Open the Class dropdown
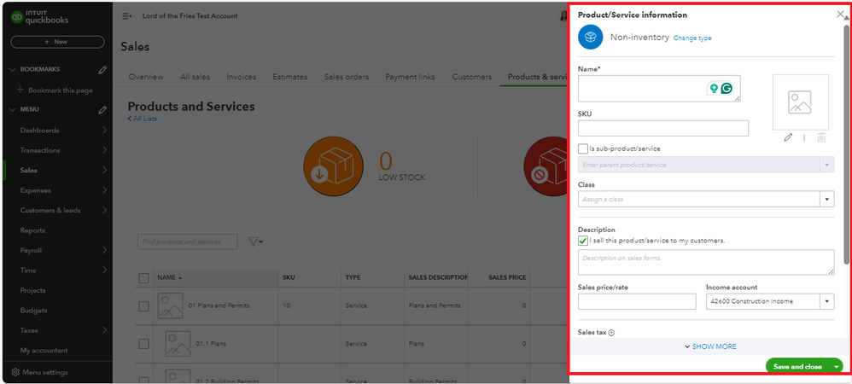The height and width of the screenshot is (384, 852). [x=826, y=200]
